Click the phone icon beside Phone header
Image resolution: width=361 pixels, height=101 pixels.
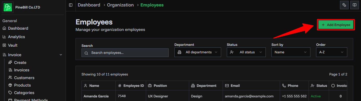(x=284, y=86)
